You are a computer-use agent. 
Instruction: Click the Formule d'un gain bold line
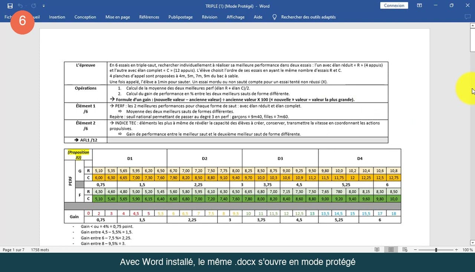tap(232, 99)
